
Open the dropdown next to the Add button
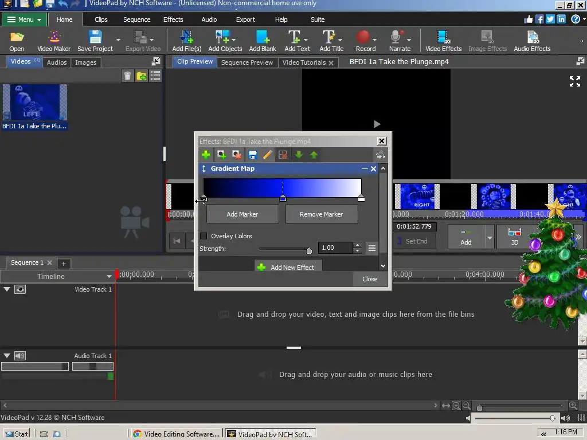tap(490, 237)
